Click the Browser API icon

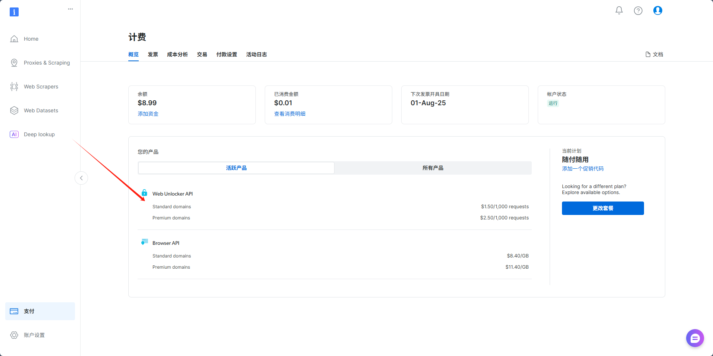tap(145, 242)
